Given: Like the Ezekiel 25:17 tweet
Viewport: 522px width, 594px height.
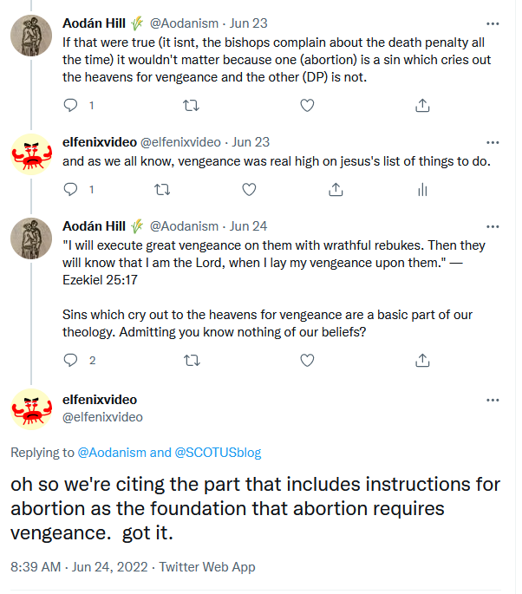Looking at the screenshot, I should tap(307, 360).
